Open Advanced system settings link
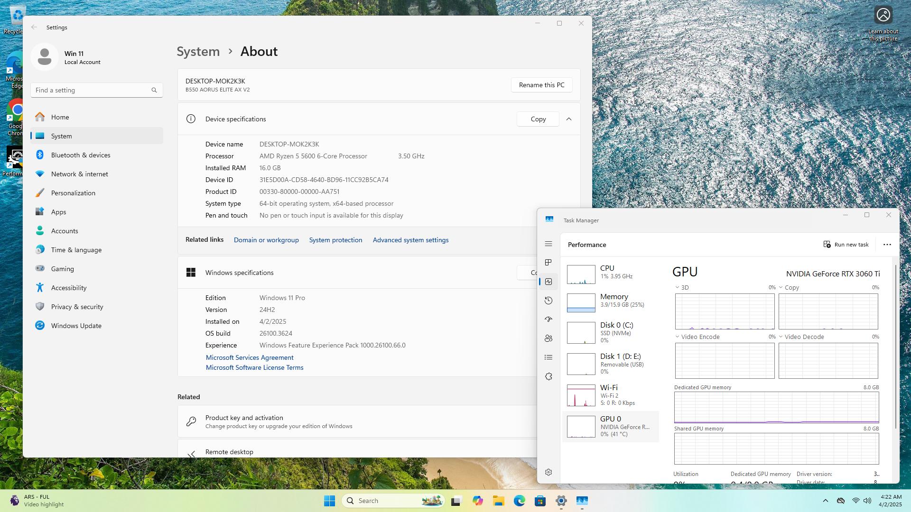Screen dimensions: 911x512 click(410, 240)
